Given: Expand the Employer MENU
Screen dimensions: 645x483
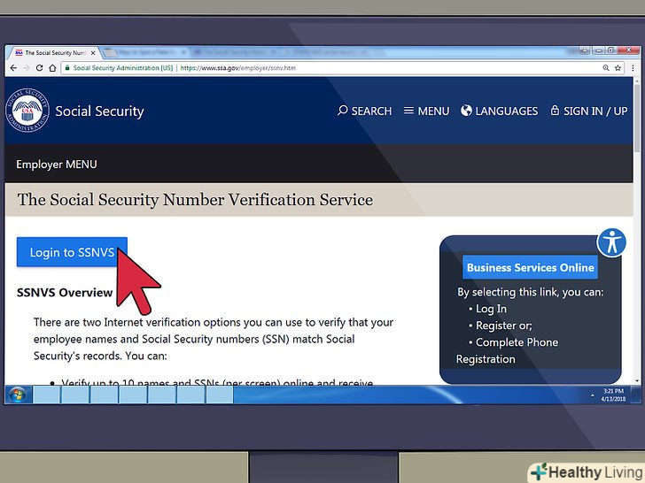Looking at the screenshot, I should click(57, 165).
